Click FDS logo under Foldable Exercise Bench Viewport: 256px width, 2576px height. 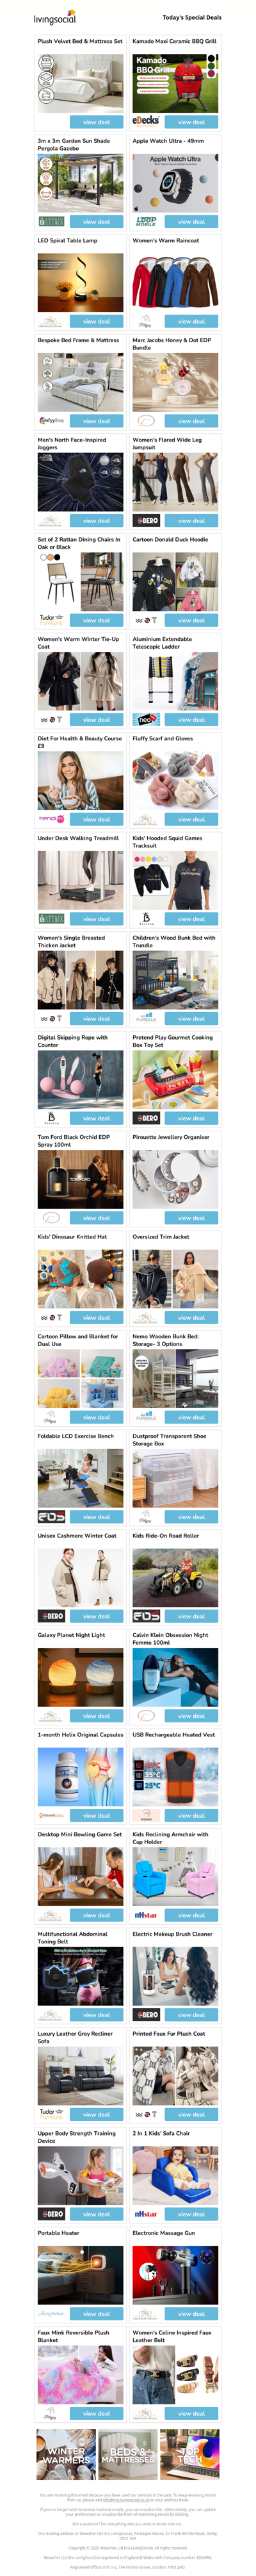[x=51, y=1517]
